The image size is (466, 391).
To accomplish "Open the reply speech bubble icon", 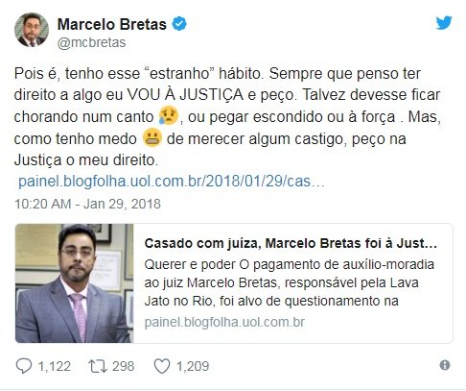I will (24, 366).
